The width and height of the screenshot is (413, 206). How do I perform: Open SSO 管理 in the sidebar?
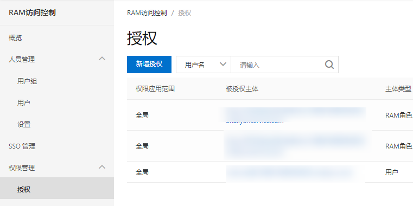click(22, 146)
